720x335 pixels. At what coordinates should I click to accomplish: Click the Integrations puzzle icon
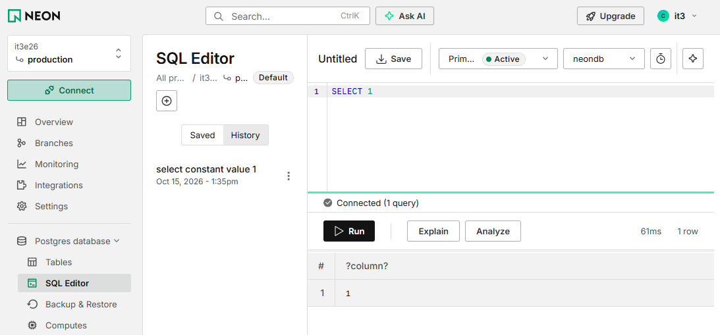click(x=22, y=186)
